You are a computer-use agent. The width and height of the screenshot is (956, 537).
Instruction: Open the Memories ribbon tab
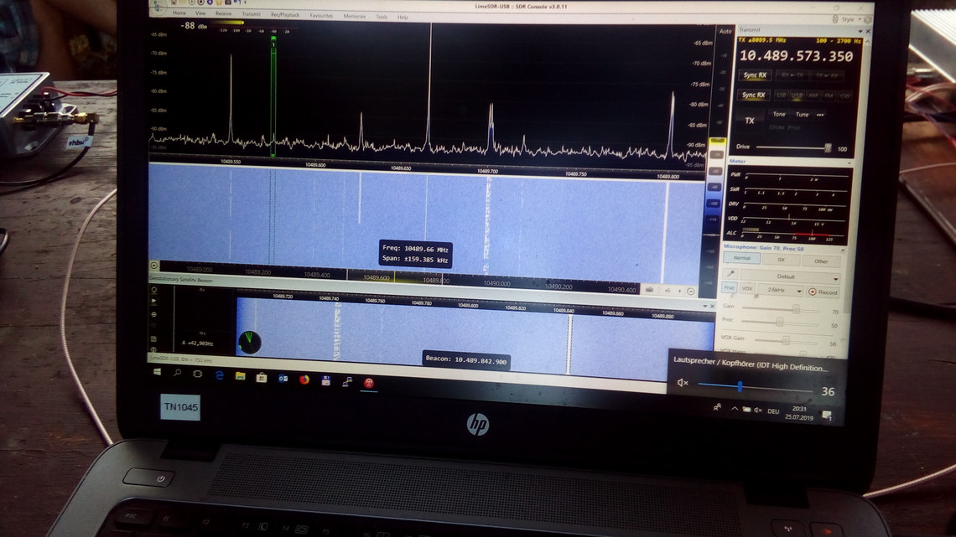(x=354, y=16)
